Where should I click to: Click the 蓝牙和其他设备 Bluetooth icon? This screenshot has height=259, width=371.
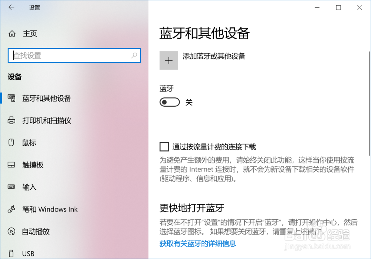tap(12, 98)
